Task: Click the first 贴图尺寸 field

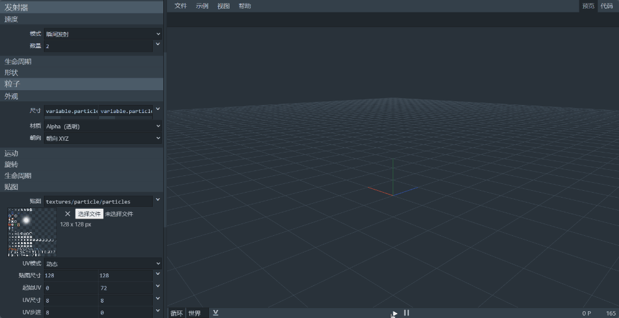Action: pos(71,275)
